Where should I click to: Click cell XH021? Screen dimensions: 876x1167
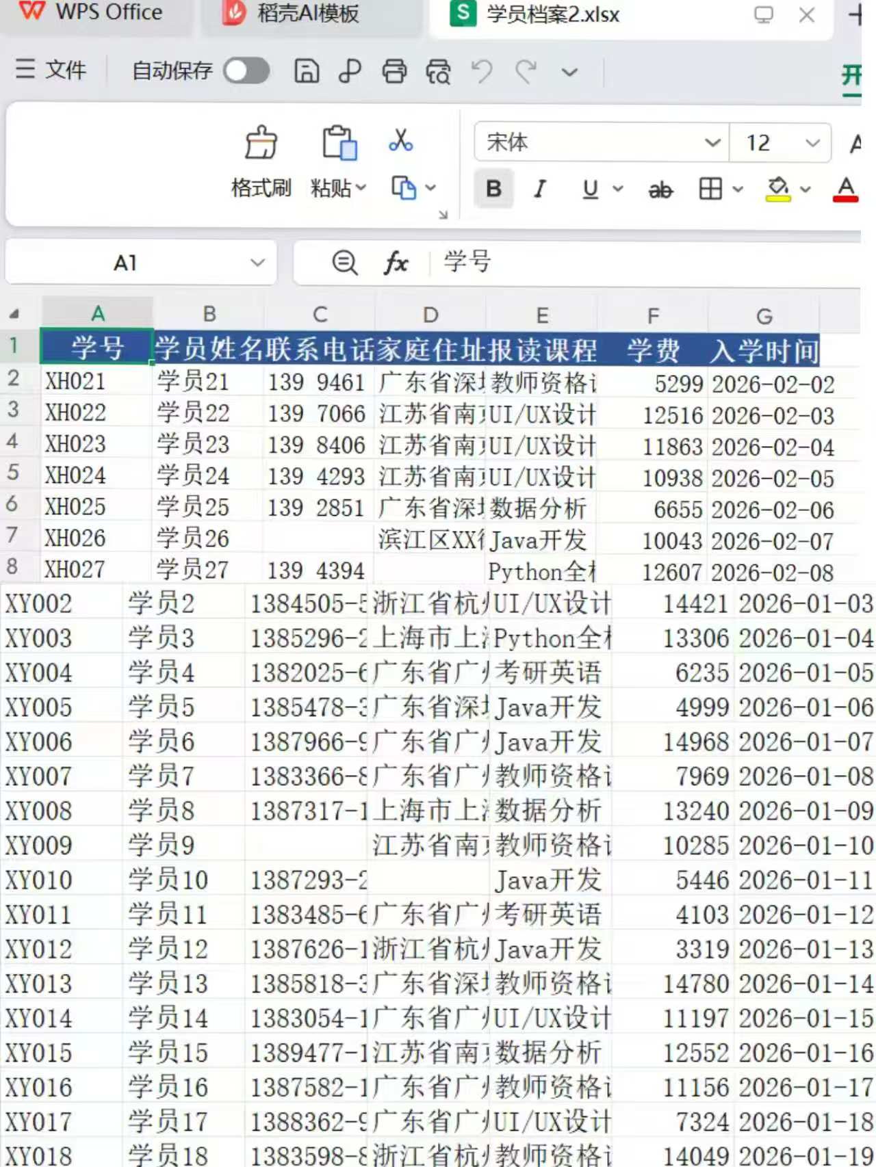pyautogui.click(x=96, y=380)
